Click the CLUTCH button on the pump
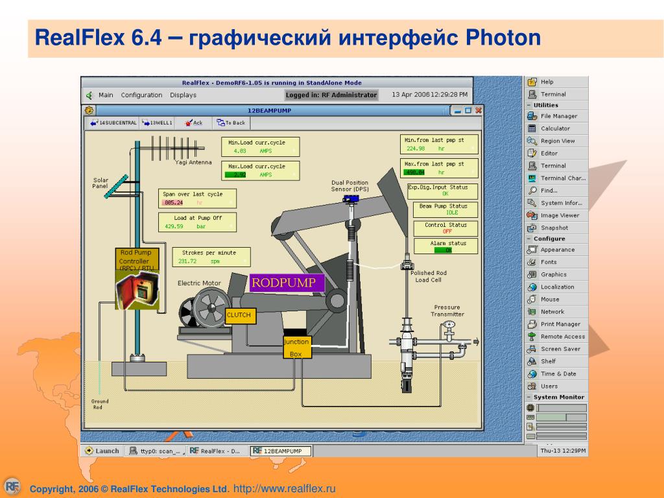664x498 pixels. (x=240, y=315)
